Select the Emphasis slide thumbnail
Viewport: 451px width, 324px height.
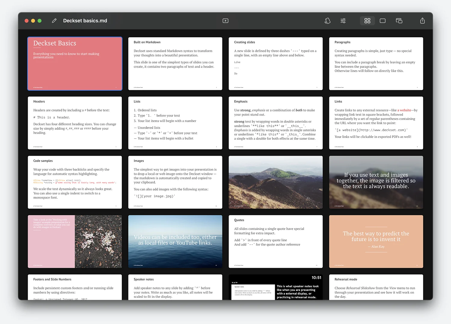276,123
